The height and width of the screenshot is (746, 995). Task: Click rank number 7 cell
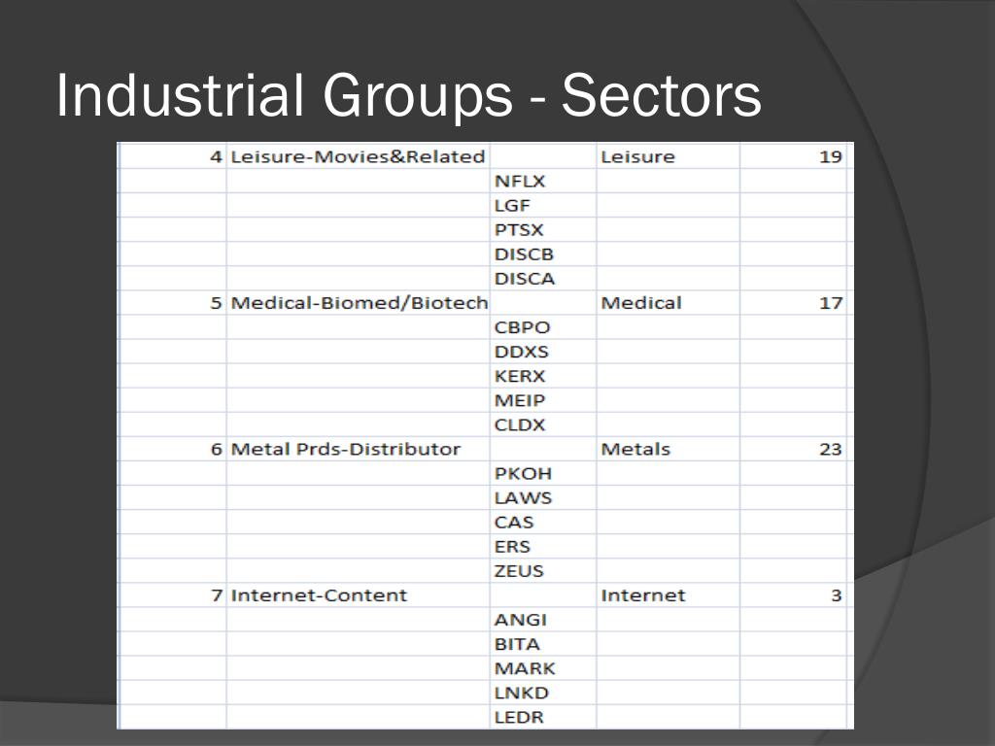pos(173,595)
